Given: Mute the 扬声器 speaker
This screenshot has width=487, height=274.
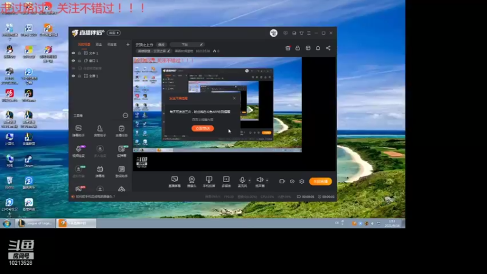Looking at the screenshot, I should 260,181.
